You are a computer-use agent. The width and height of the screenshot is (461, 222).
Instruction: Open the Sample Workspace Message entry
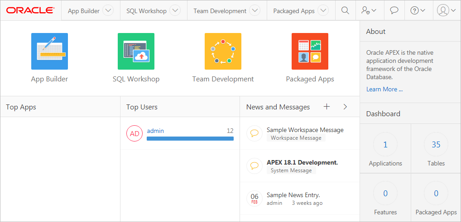point(305,130)
